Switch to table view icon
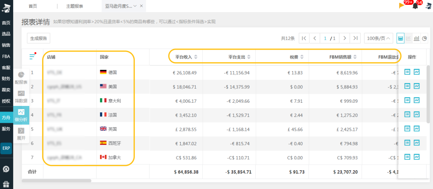The width and height of the screenshot is (433, 189). (401, 39)
